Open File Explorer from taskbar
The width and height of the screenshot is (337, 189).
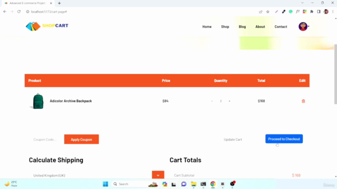click(193, 184)
